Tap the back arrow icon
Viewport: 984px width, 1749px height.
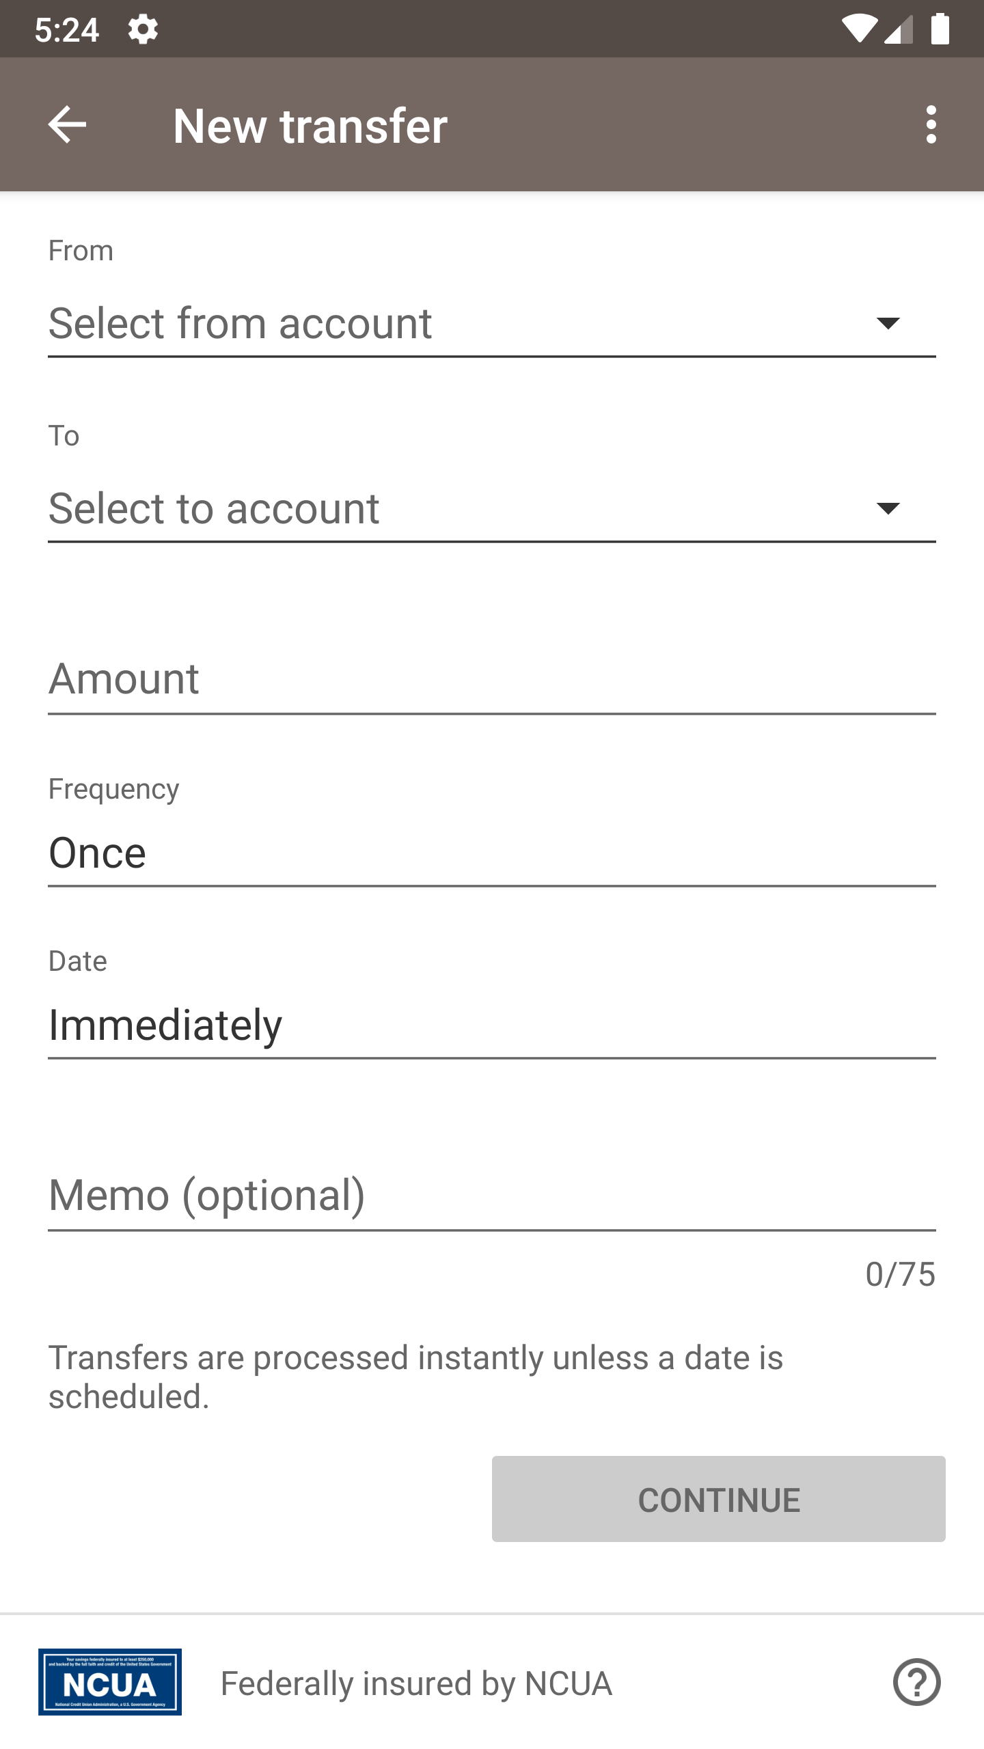pos(67,124)
